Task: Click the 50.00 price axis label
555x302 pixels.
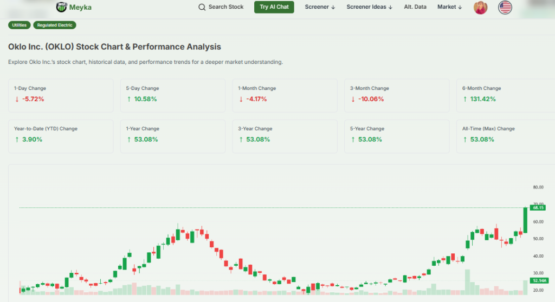Action: [x=538, y=239]
